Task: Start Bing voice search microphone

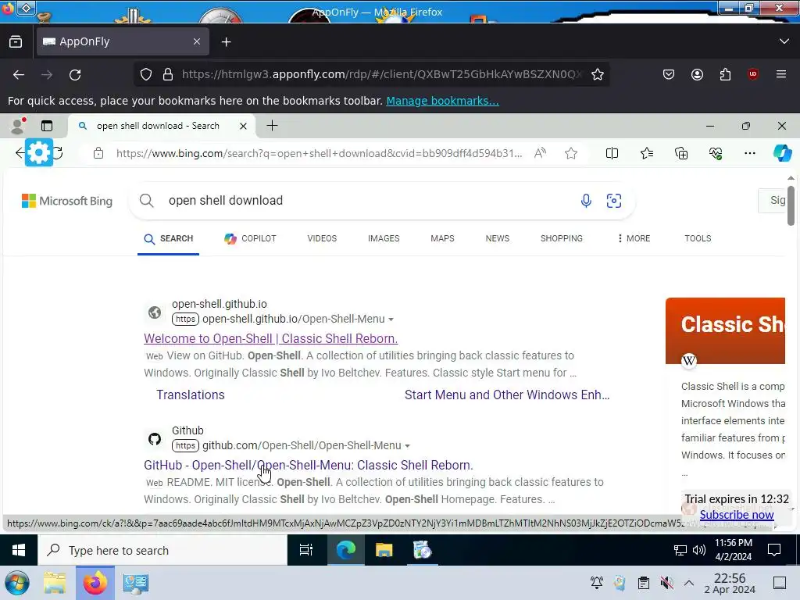Action: 586,201
